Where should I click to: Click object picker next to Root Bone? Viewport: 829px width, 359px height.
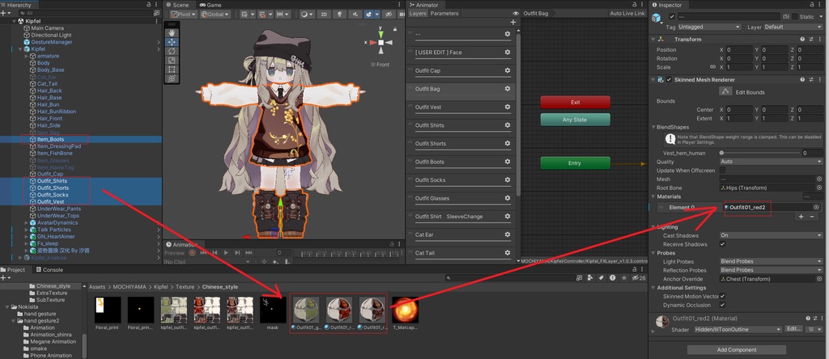pyautogui.click(x=819, y=188)
